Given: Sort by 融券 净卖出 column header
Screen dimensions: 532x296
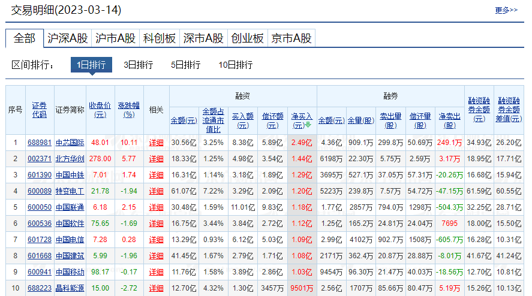Looking at the screenshot, I should (x=449, y=120).
